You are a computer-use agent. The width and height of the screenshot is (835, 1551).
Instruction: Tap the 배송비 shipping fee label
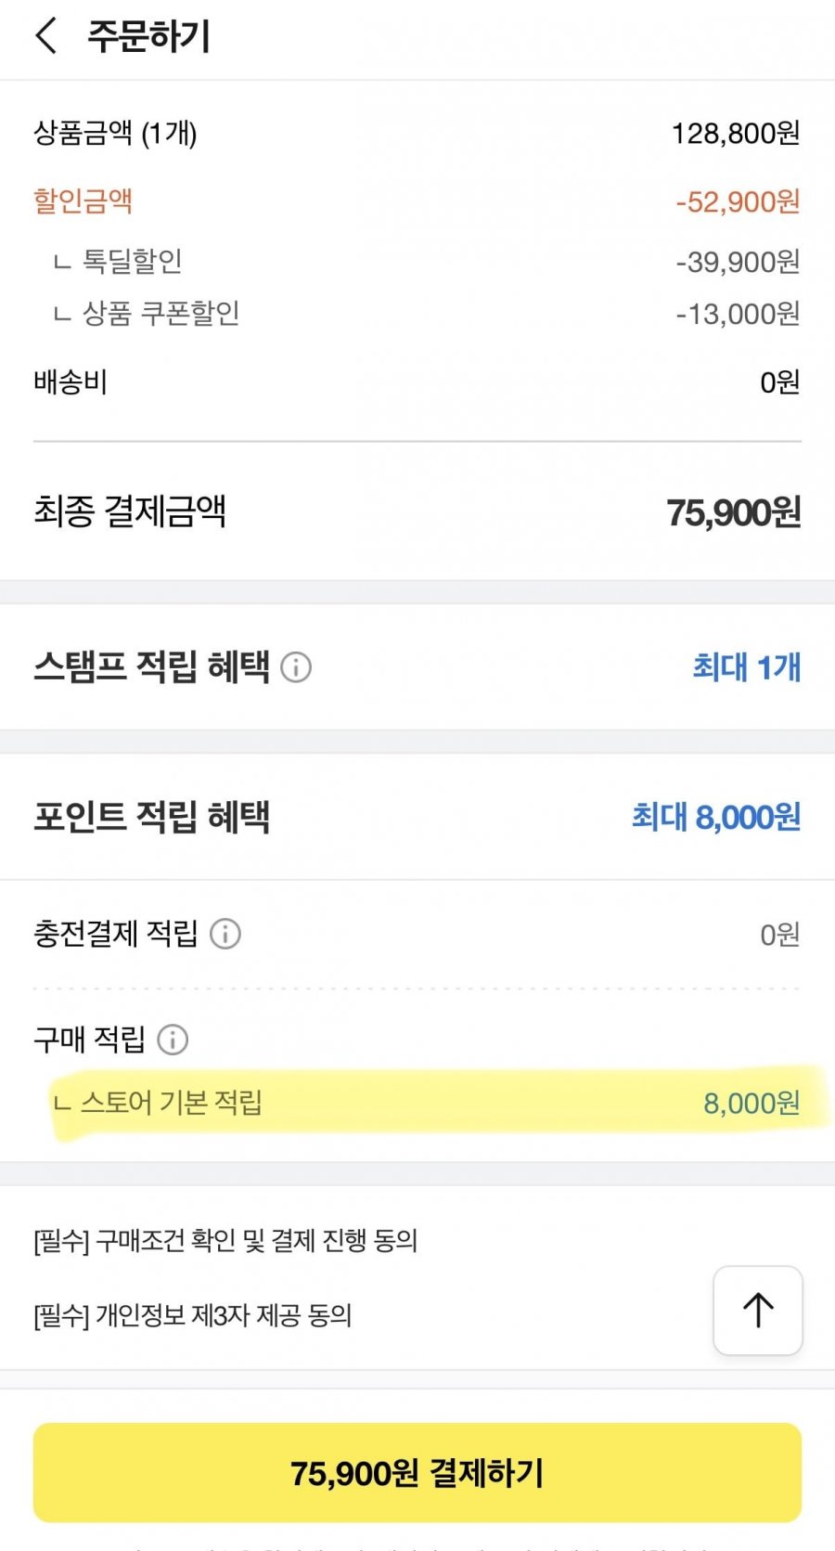coord(71,381)
